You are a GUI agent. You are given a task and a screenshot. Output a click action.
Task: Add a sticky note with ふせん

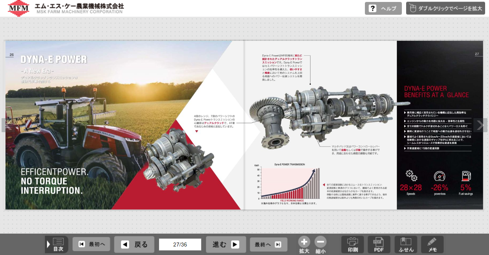coord(406,245)
